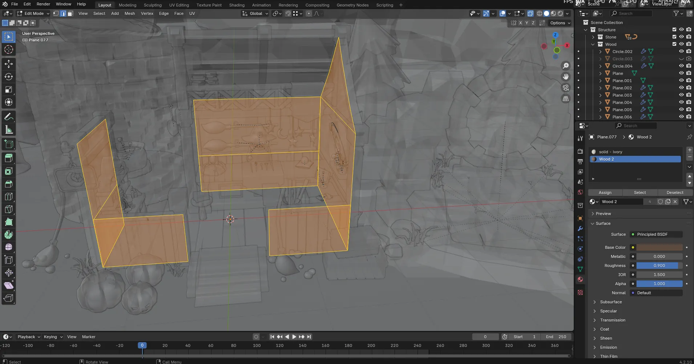
Task: Open the Object Data mesh properties tab
Action: tap(580, 269)
